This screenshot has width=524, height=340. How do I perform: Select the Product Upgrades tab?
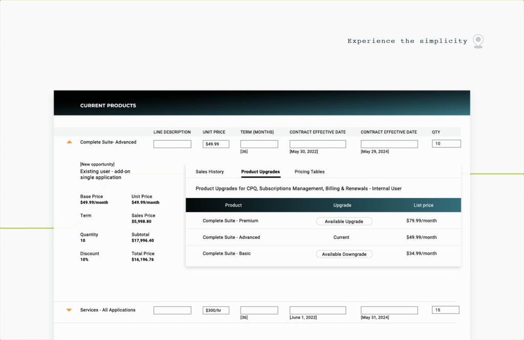point(260,172)
